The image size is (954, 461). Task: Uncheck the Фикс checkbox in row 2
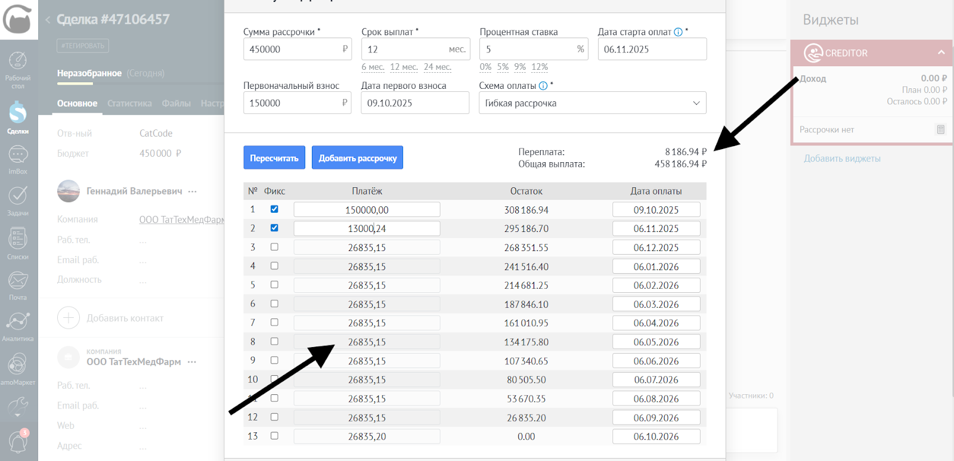(274, 228)
